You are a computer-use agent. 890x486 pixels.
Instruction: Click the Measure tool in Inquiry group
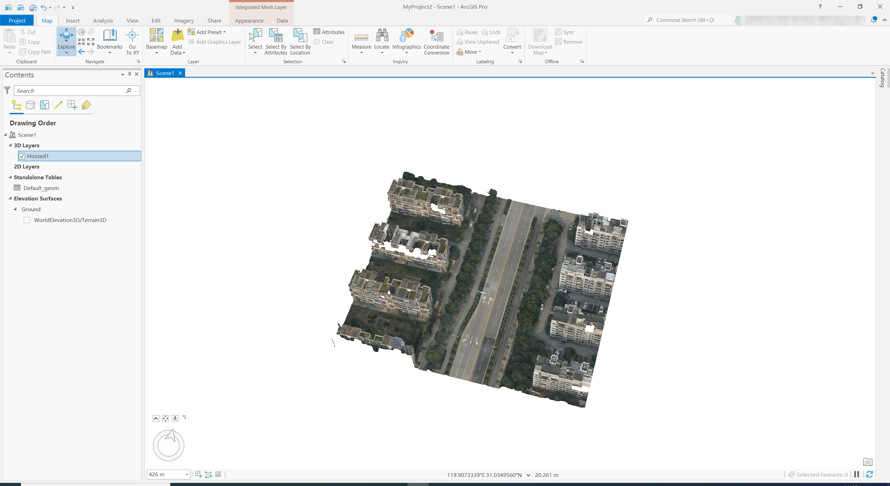(x=361, y=41)
